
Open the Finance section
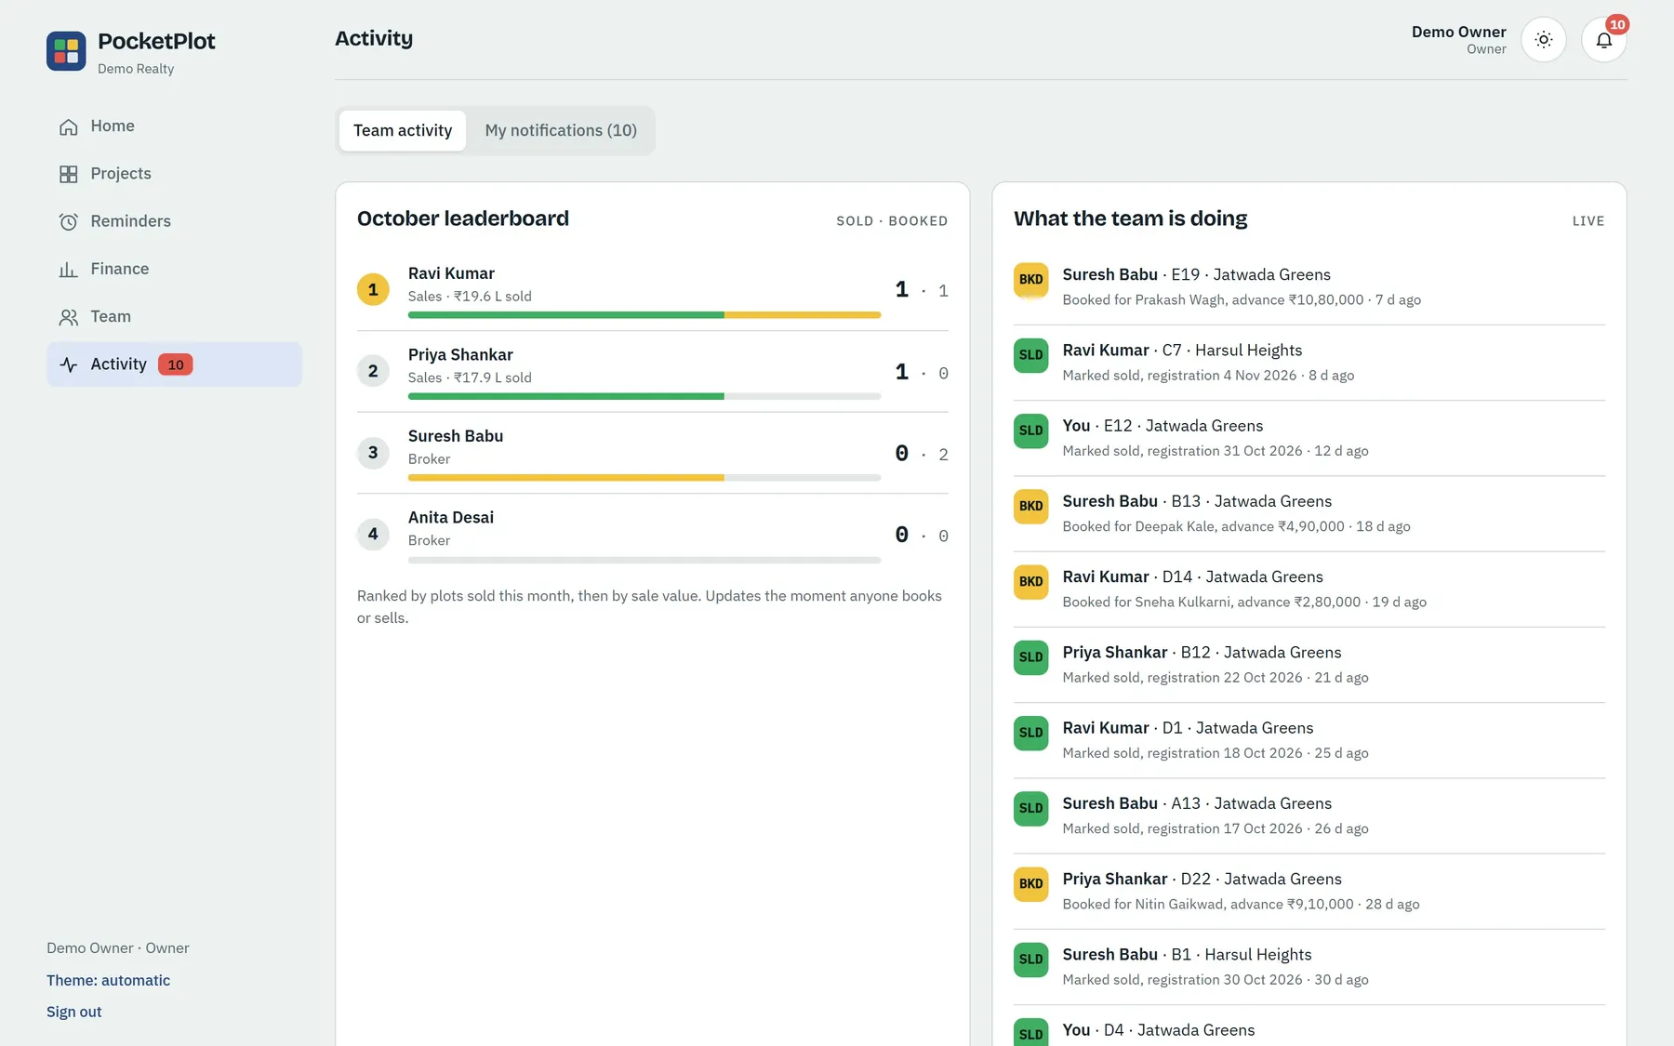pyautogui.click(x=174, y=269)
